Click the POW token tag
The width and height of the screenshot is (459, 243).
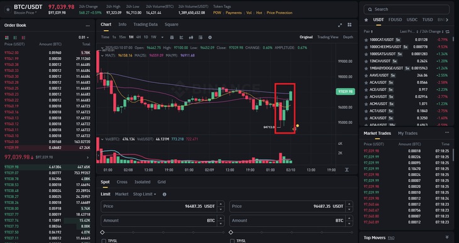pyautogui.click(x=217, y=13)
